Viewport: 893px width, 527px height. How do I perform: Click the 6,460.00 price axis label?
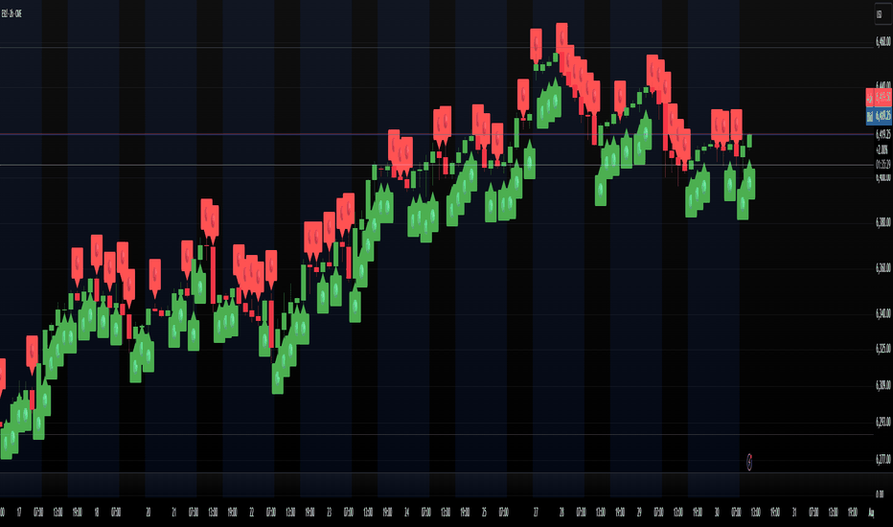pyautogui.click(x=883, y=41)
